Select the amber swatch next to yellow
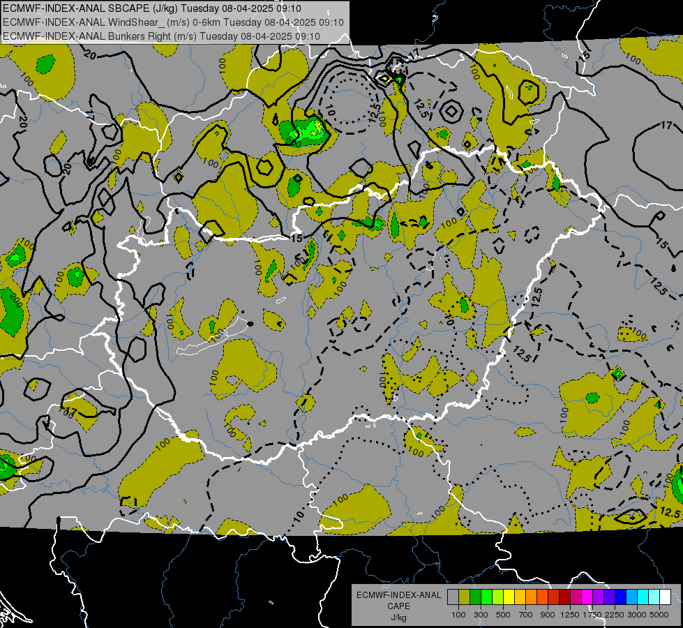Image resolution: width=683 pixels, height=628 pixels. point(520,597)
